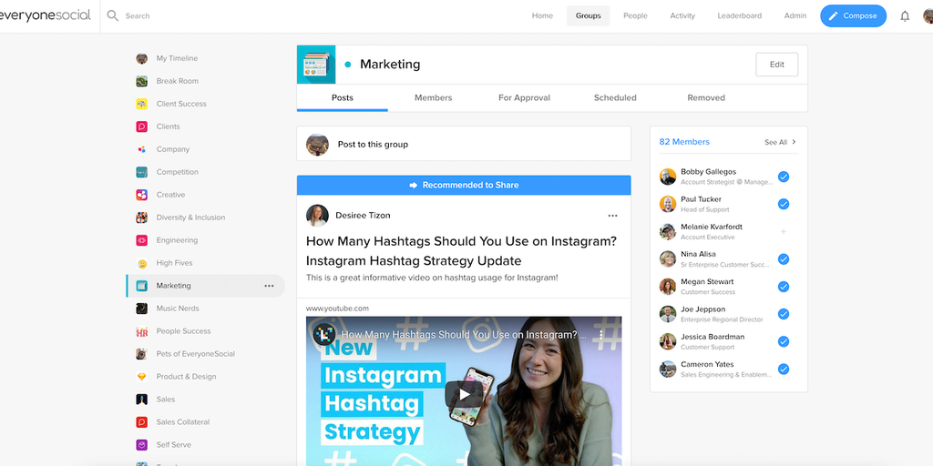
Task: Click the Engineering group icon
Action: (141, 240)
